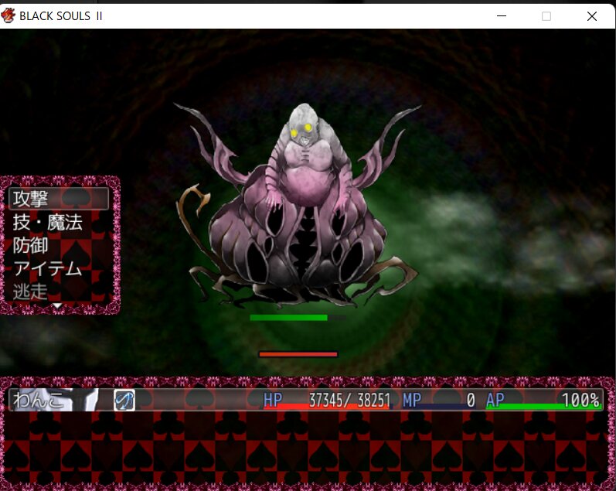
Task: Click the green AP gauge at 100%
Action: [x=543, y=407]
